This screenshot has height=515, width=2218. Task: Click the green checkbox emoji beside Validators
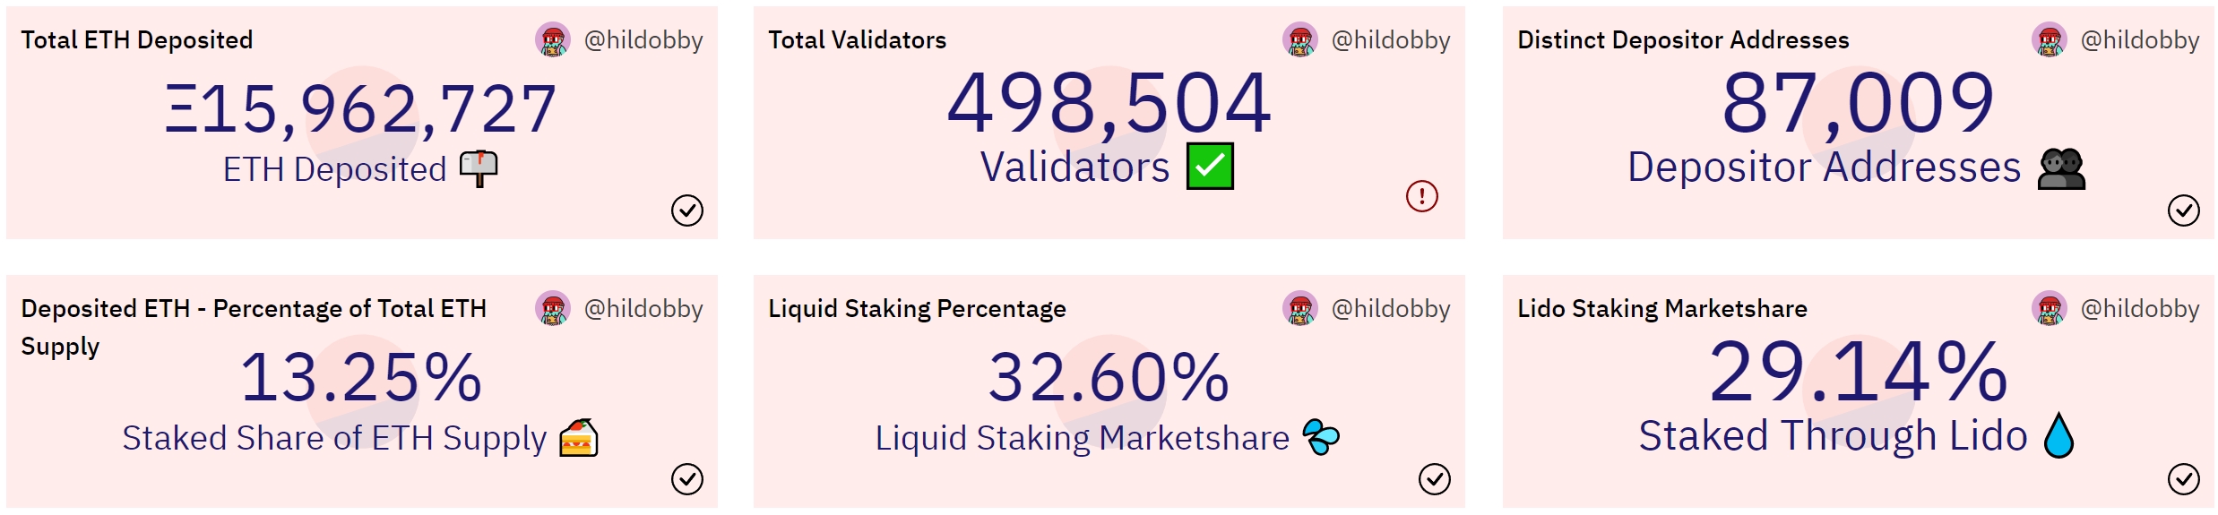click(1210, 166)
